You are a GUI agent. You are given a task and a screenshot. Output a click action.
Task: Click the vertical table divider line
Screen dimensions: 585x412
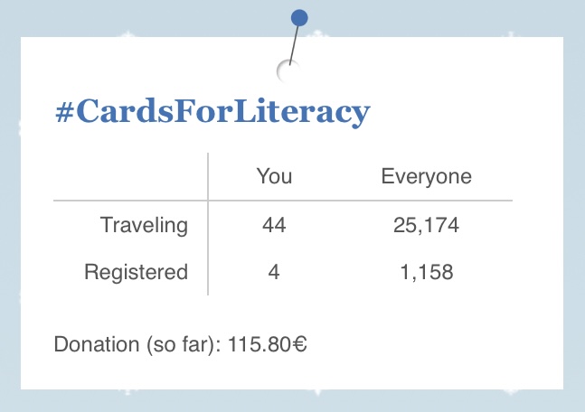click(208, 224)
